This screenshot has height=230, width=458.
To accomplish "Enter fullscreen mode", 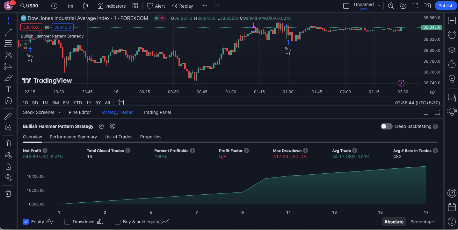I will (415, 6).
